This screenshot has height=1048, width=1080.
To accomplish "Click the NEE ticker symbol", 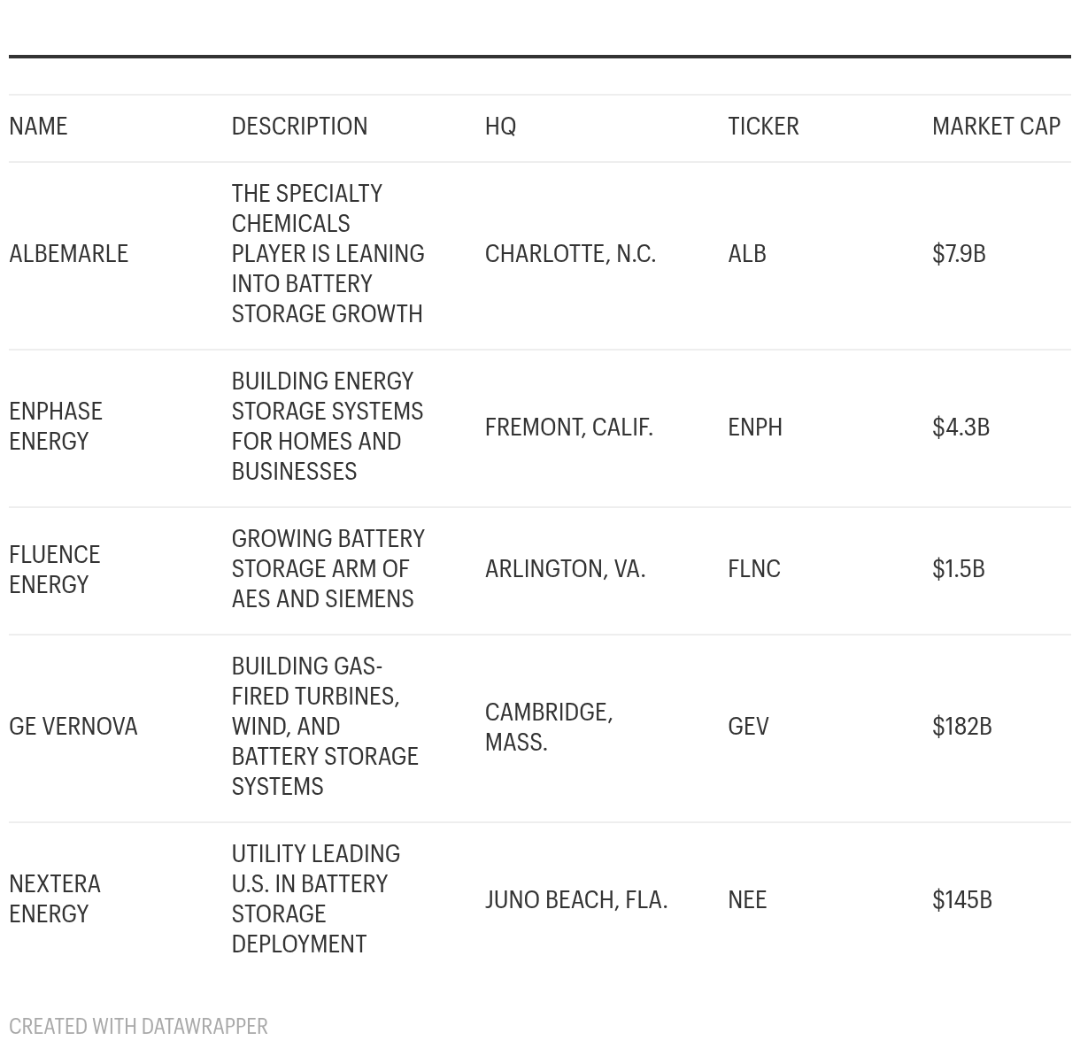I will [747, 899].
